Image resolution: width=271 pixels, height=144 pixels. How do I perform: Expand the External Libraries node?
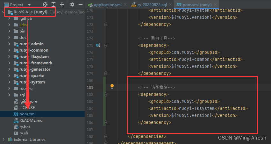[4, 140]
